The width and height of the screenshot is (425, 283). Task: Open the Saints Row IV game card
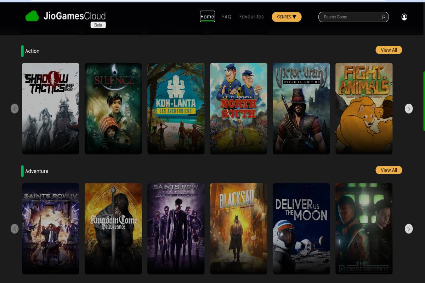[x=51, y=229]
